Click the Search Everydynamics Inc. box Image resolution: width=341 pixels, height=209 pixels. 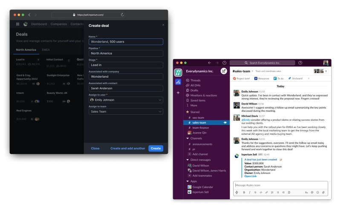coord(262,63)
